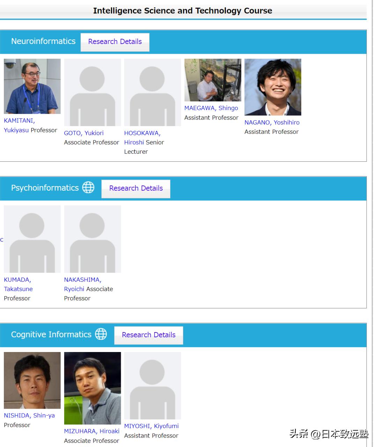The height and width of the screenshot is (447, 377).
Task: Open Research Details for Psychoinformatics
Action: [136, 188]
